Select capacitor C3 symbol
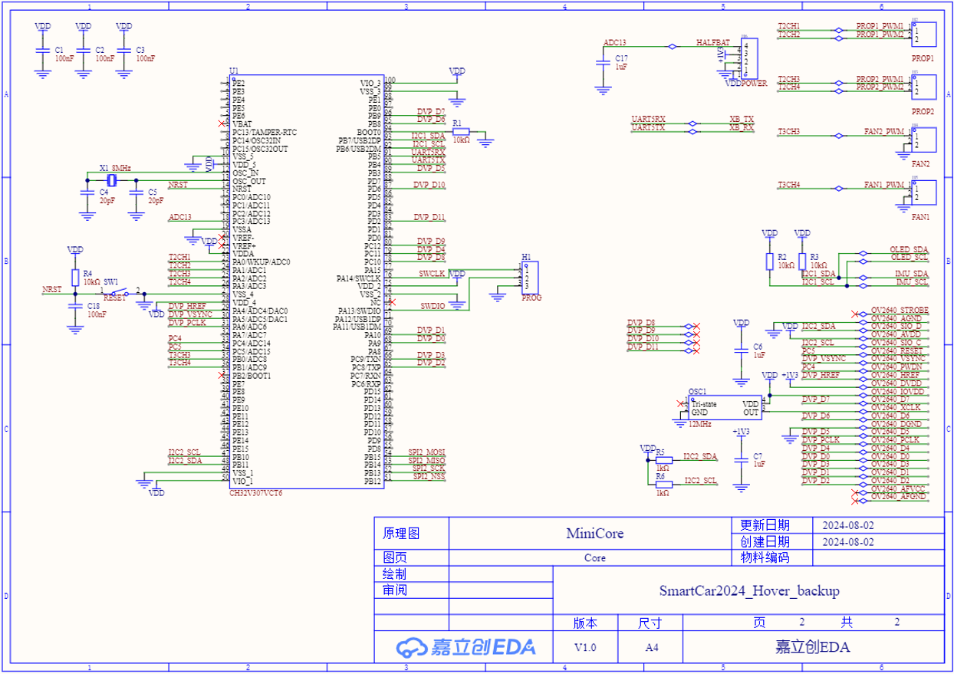Screen dimensions: 954x674 click(123, 51)
